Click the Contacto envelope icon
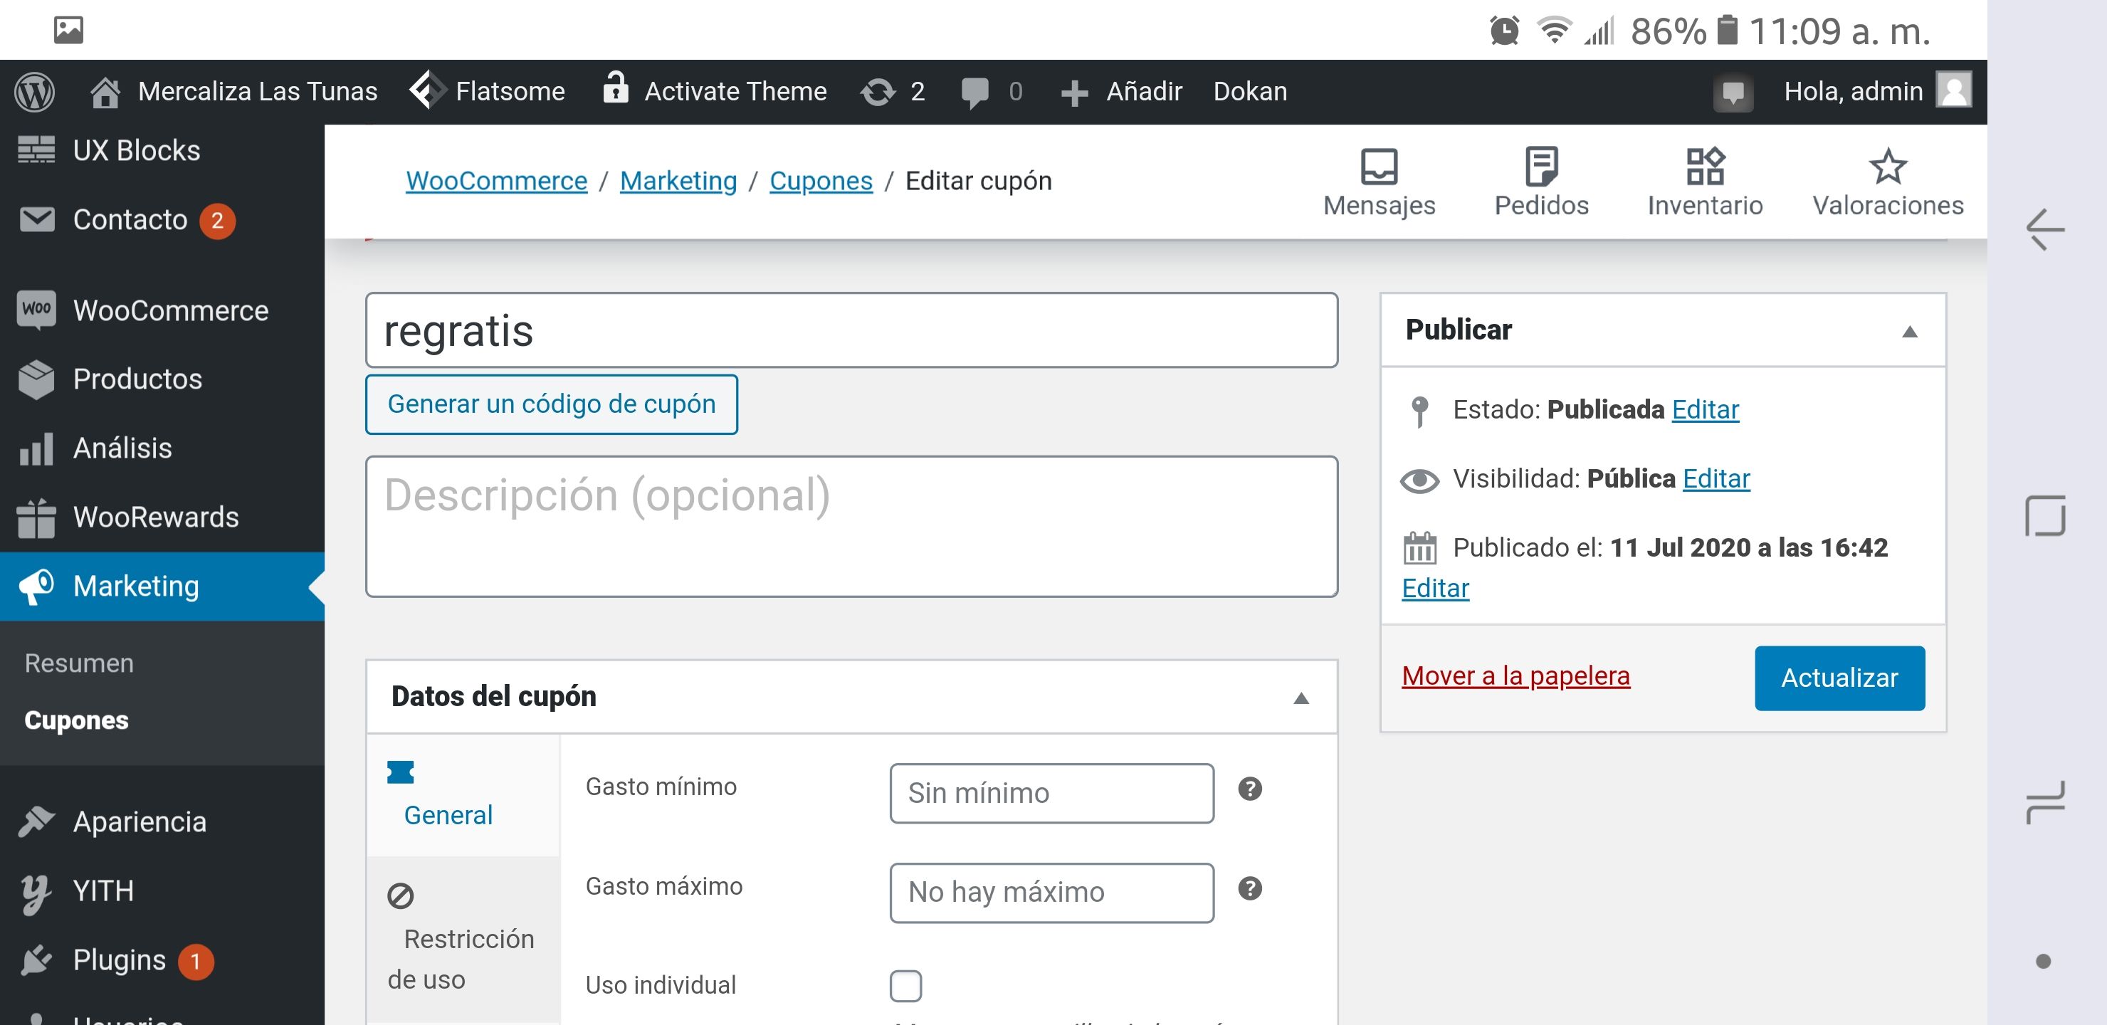Image resolution: width=2107 pixels, height=1025 pixels. click(37, 219)
